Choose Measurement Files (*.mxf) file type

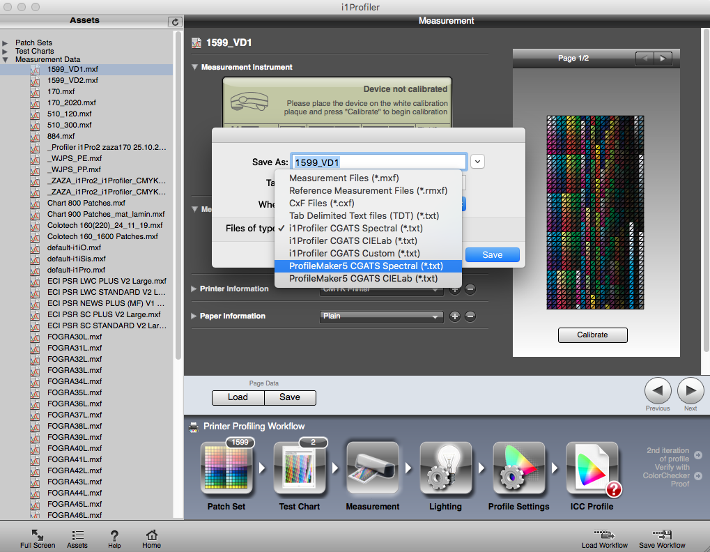[368, 178]
